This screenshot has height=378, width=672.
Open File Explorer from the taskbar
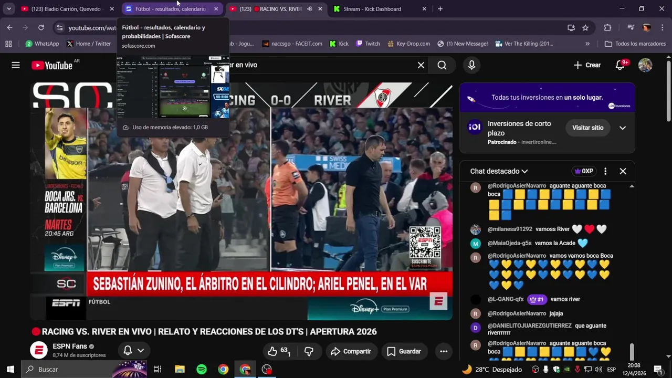pos(180,369)
